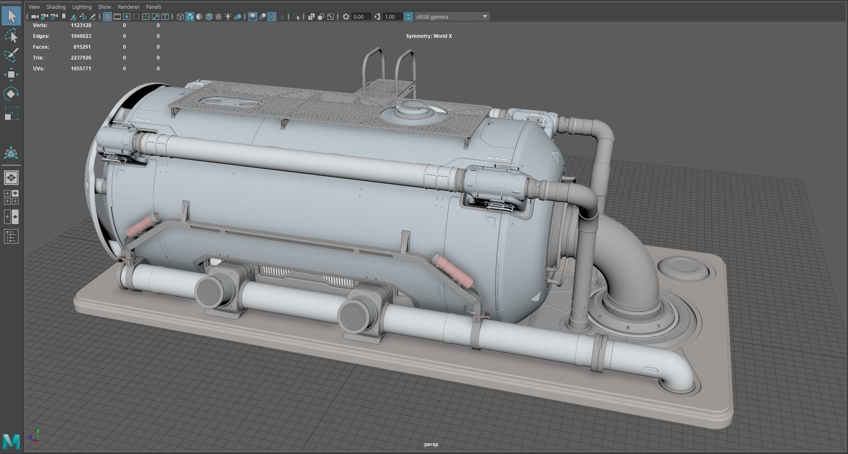The width and height of the screenshot is (848, 454).
Task: Select the arrow Select tool
Action: (11, 16)
